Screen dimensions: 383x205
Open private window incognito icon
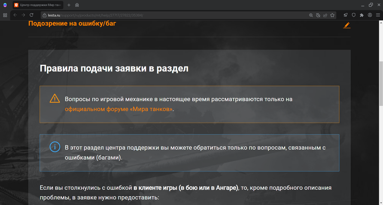(x=77, y=5)
